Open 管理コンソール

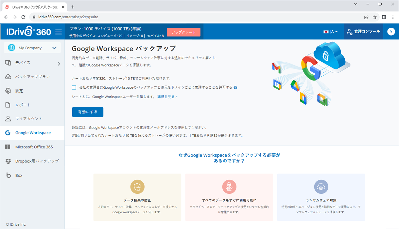pyautogui.click(x=363, y=32)
